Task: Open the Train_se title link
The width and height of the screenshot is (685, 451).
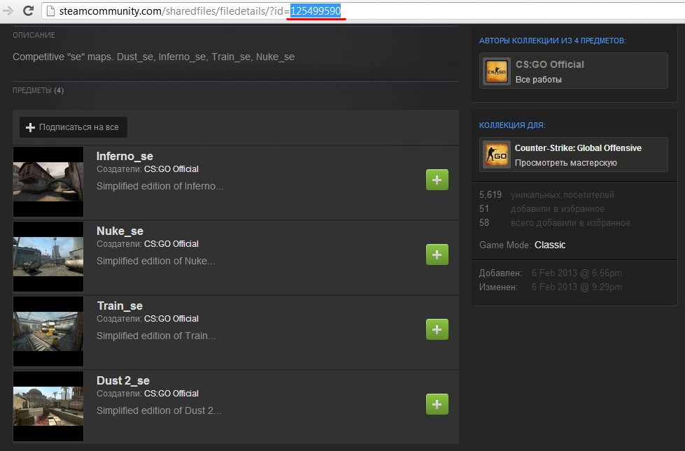Action: [120, 306]
